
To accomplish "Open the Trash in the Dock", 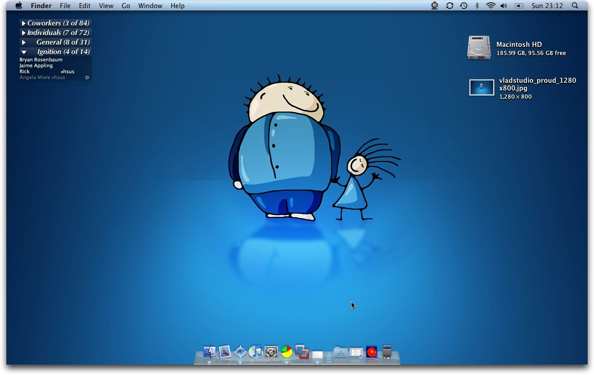I will click(x=387, y=352).
